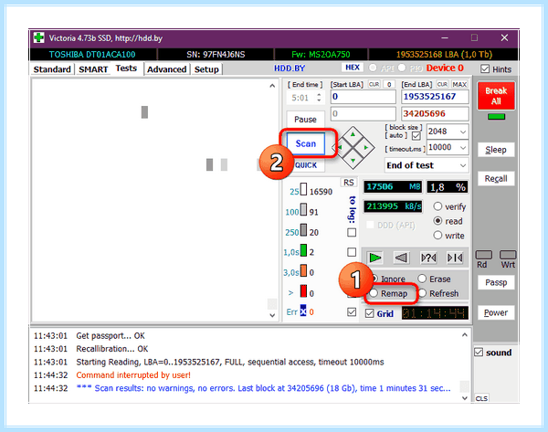Click the Power button

click(496, 312)
